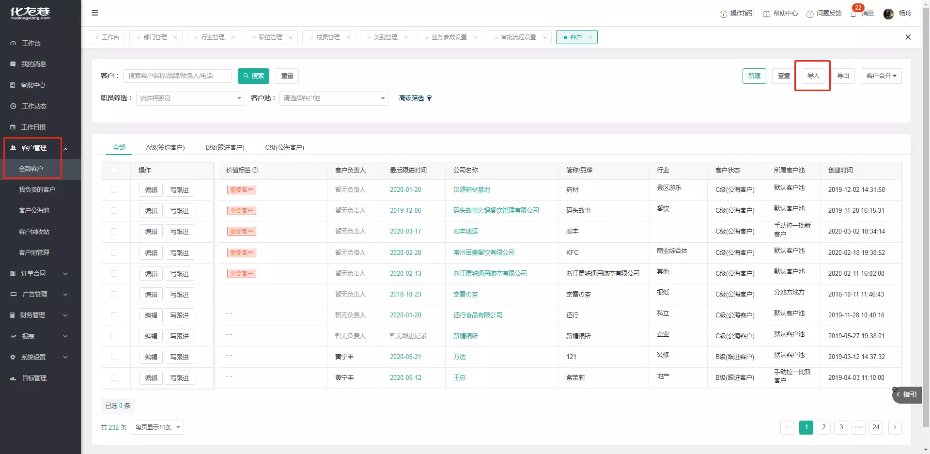Check the row checkbox for 浙江展轶通用航空有限公司
The height and width of the screenshot is (454, 930).
pyautogui.click(x=114, y=274)
